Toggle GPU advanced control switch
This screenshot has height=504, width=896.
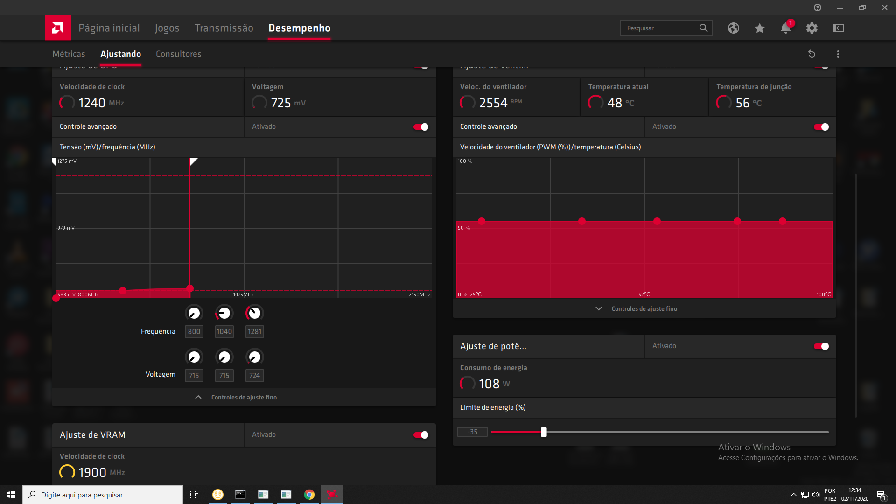[421, 127]
